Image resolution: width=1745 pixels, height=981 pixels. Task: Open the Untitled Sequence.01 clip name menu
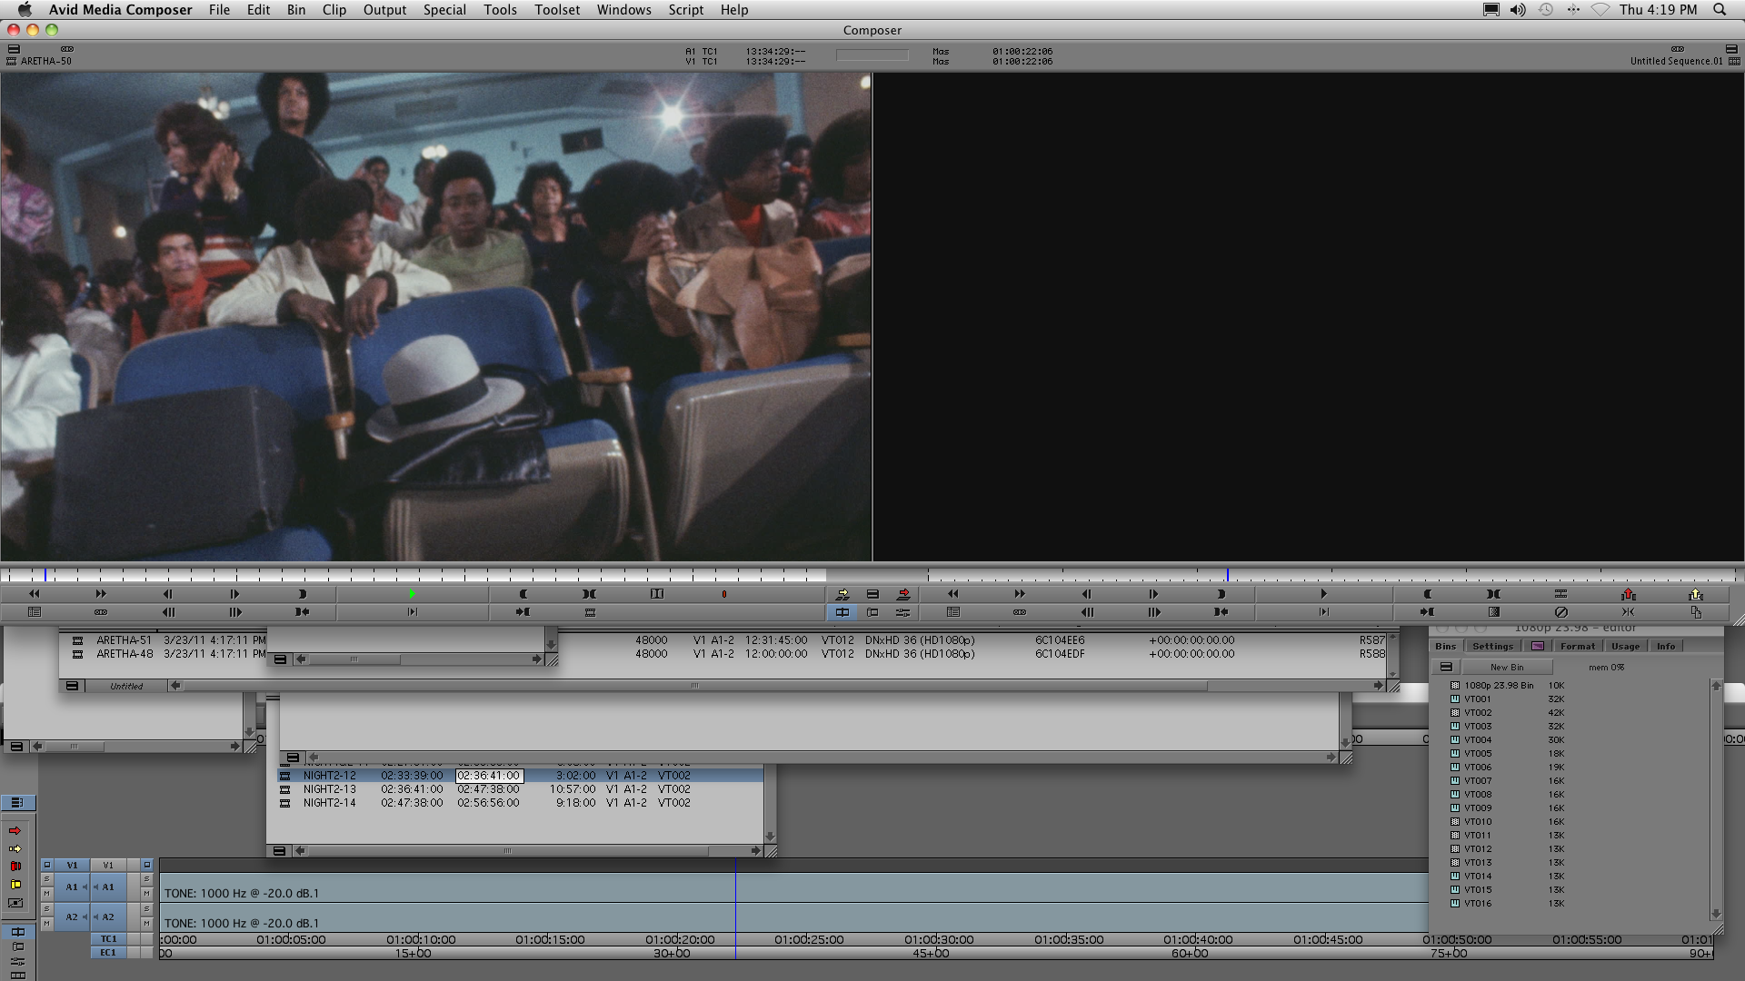(x=1675, y=61)
